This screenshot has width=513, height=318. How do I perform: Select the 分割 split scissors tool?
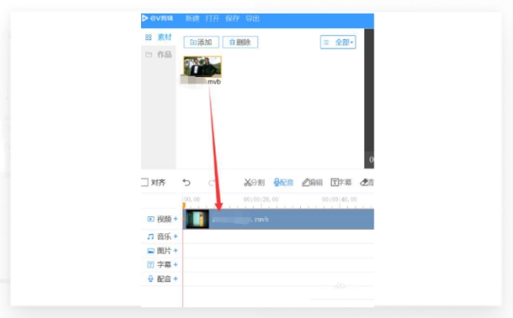[x=254, y=182]
